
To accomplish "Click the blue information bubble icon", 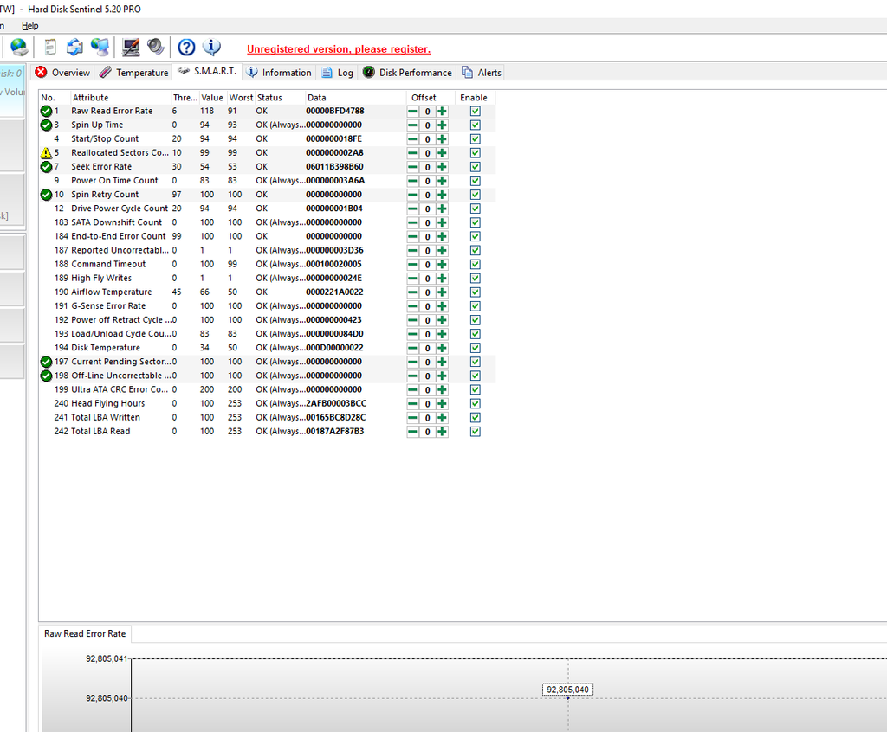I will [x=211, y=48].
